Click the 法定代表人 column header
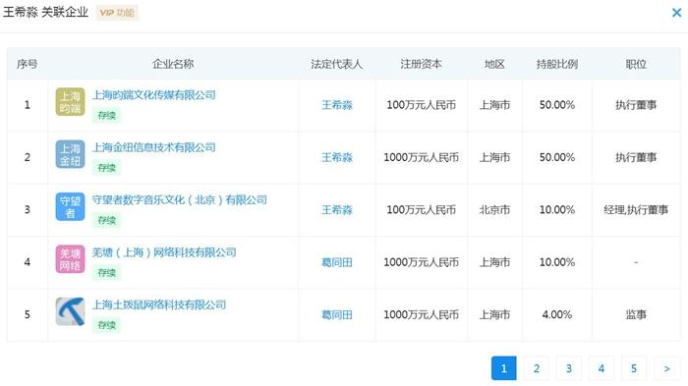Image resolution: width=688 pixels, height=386 pixels. tap(336, 64)
